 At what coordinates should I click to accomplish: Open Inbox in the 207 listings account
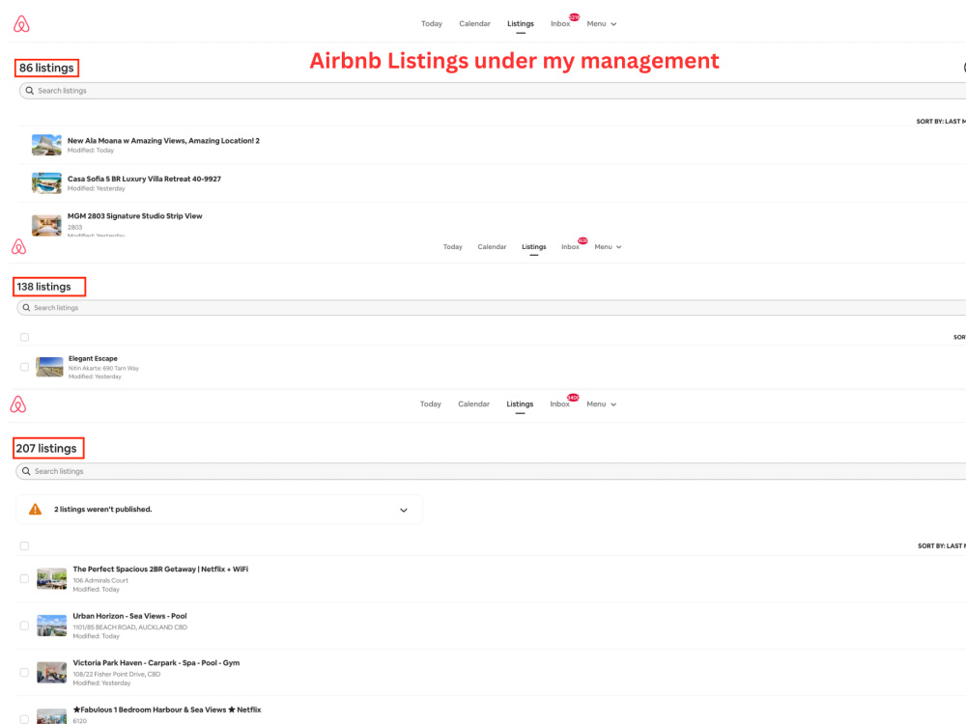[560, 404]
